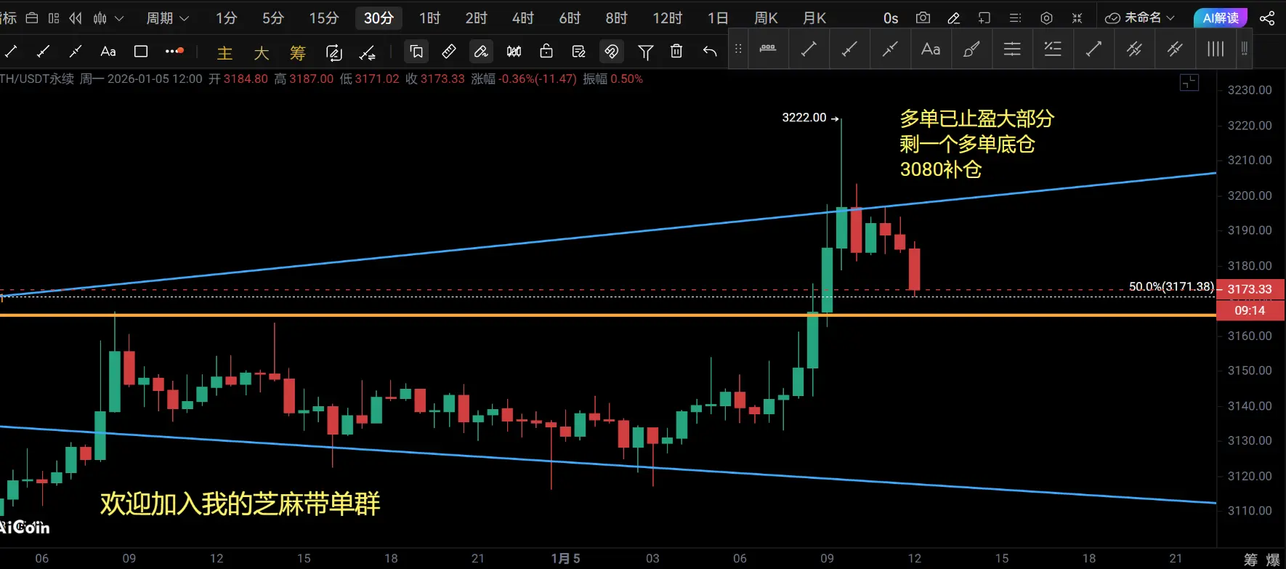Screen dimensions: 1286x569
Task: Select the ruler measure tool
Action: click(449, 51)
